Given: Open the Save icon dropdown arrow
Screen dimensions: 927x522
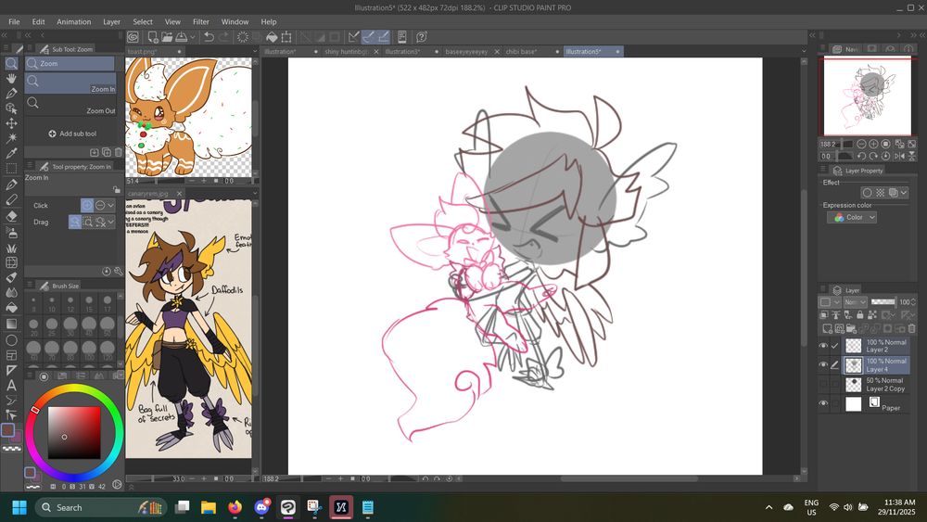Looking at the screenshot, I should [192, 37].
